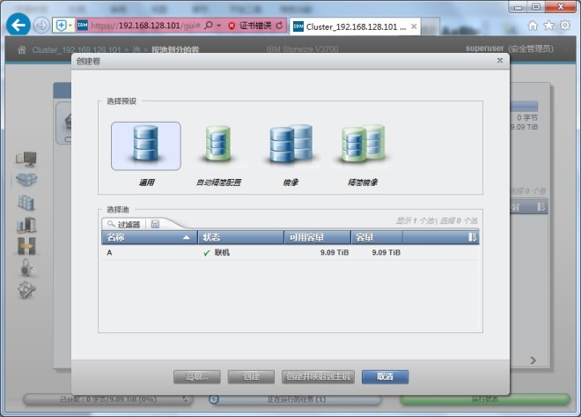Click the URL address field

pos(145,26)
